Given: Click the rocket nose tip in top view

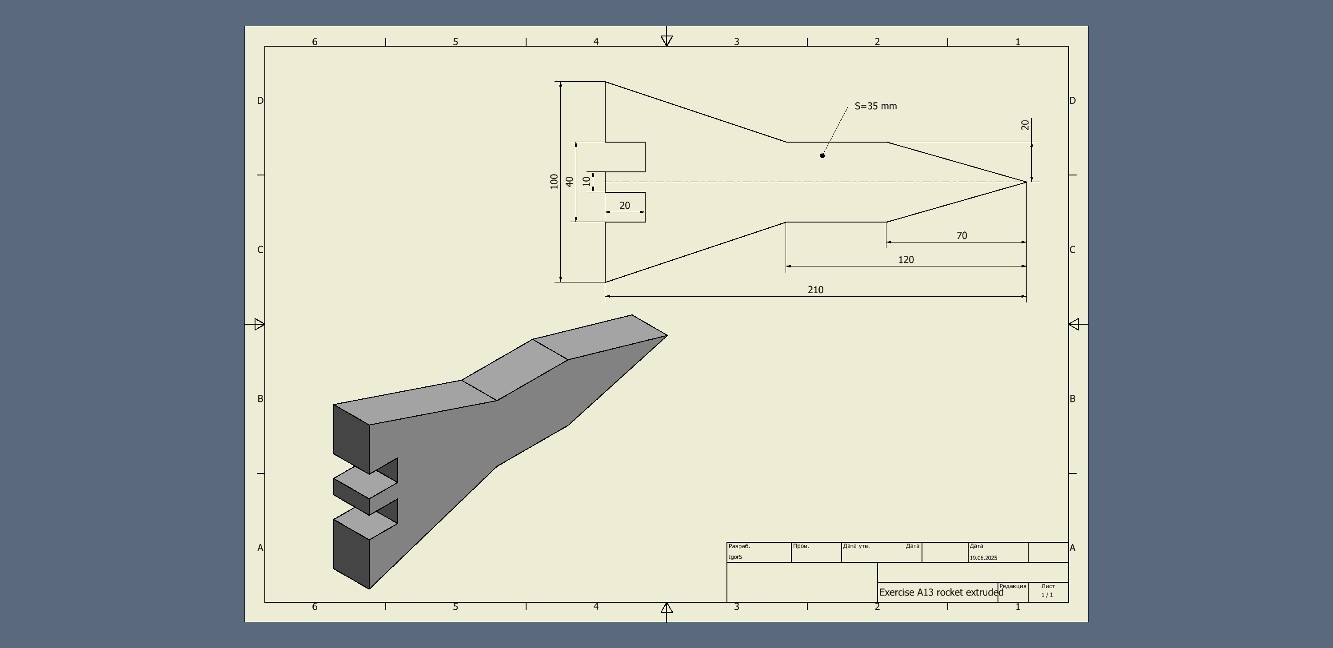Looking at the screenshot, I should pos(1026,182).
